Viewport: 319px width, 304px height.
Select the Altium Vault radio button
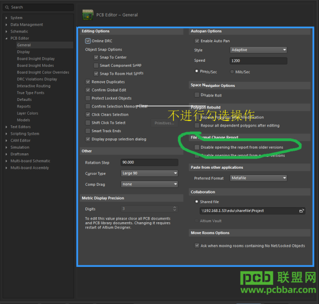(197, 221)
